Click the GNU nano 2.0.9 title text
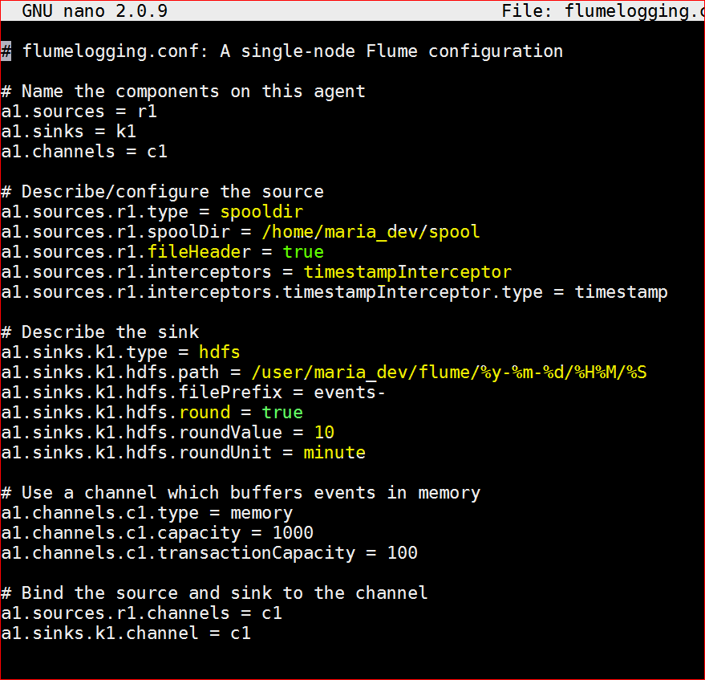The image size is (705, 680). 95,10
